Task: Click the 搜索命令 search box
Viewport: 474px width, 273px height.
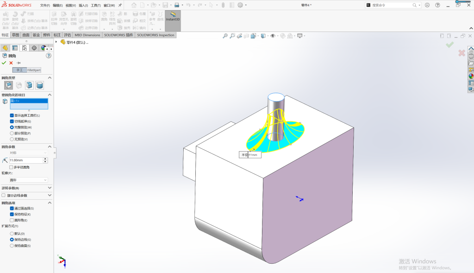Action: [x=392, y=5]
